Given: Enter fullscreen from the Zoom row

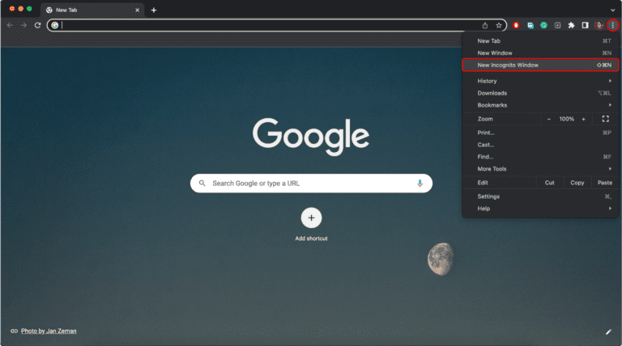Looking at the screenshot, I should coord(605,119).
